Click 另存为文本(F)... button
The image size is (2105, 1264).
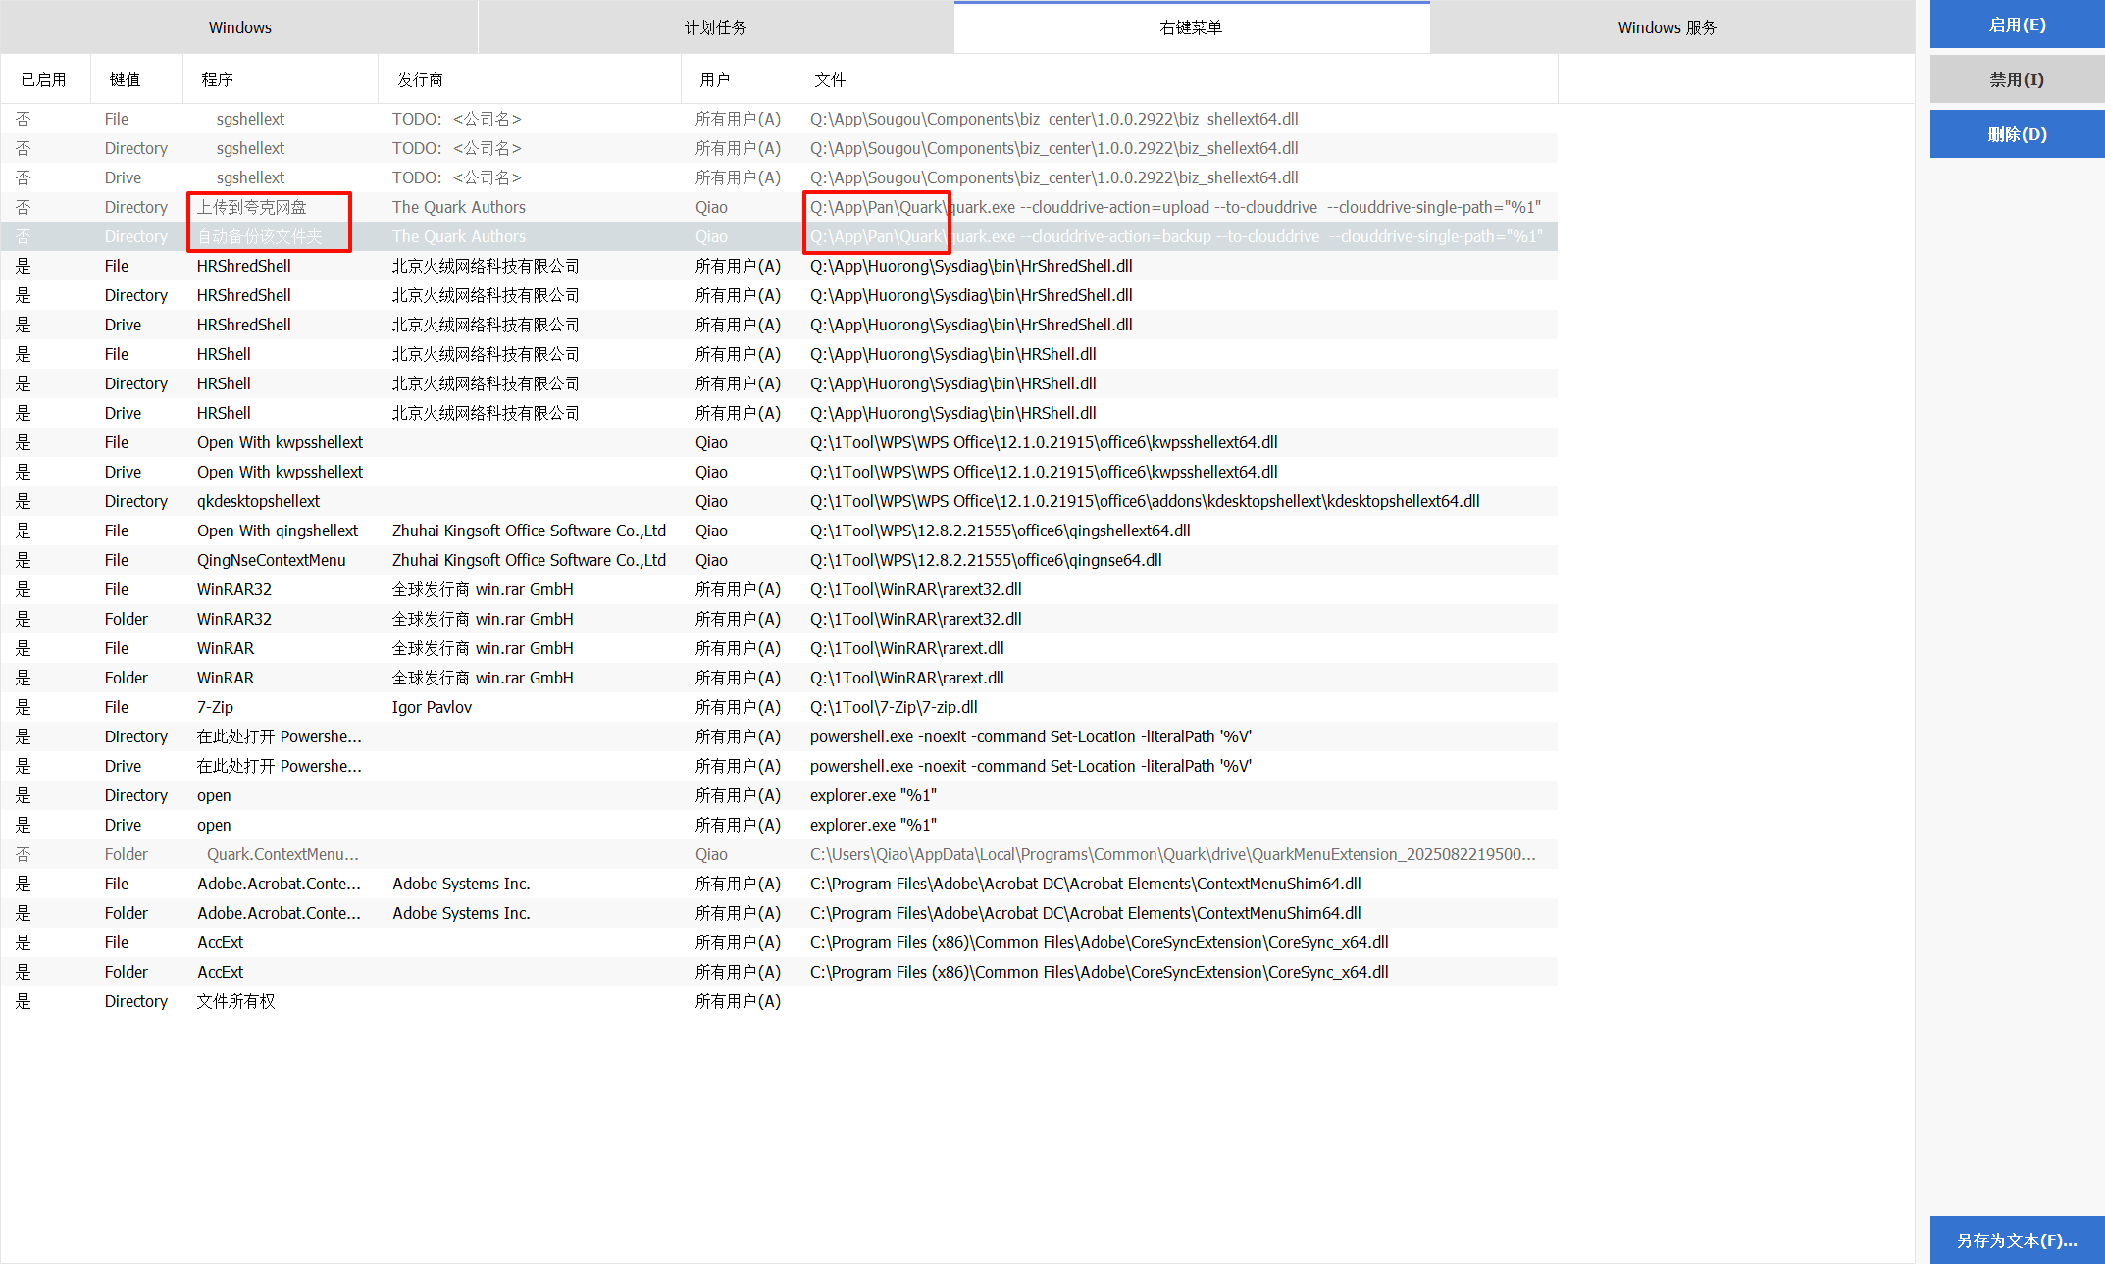point(2017,1240)
